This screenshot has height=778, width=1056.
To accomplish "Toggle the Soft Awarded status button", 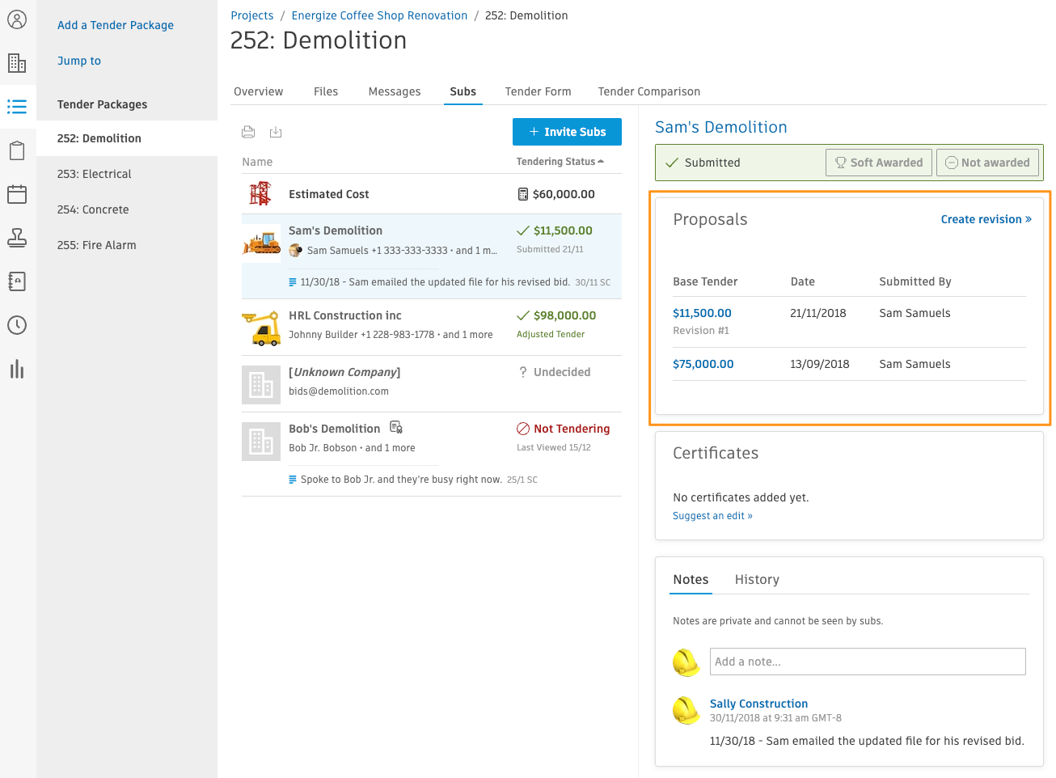I will [x=879, y=163].
